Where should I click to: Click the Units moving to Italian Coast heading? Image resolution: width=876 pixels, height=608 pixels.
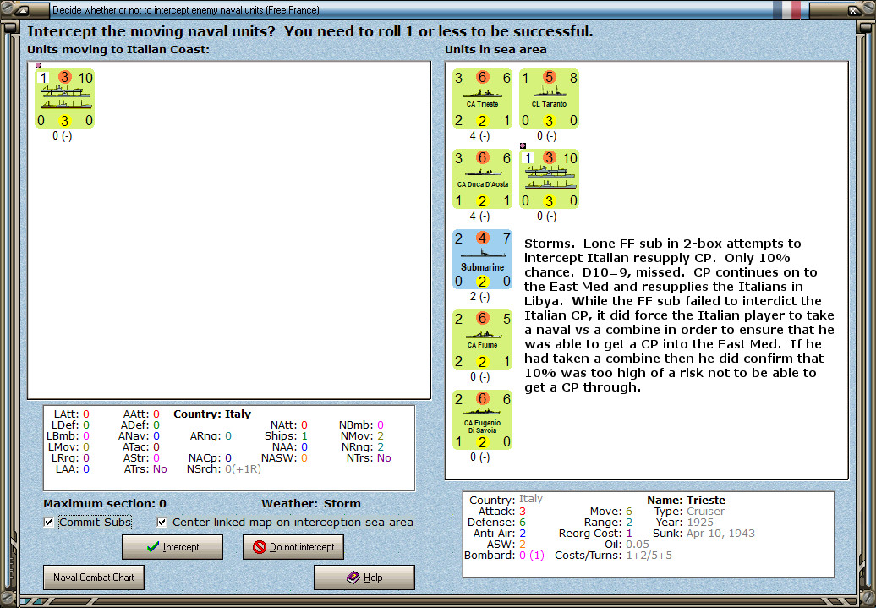[x=118, y=49]
